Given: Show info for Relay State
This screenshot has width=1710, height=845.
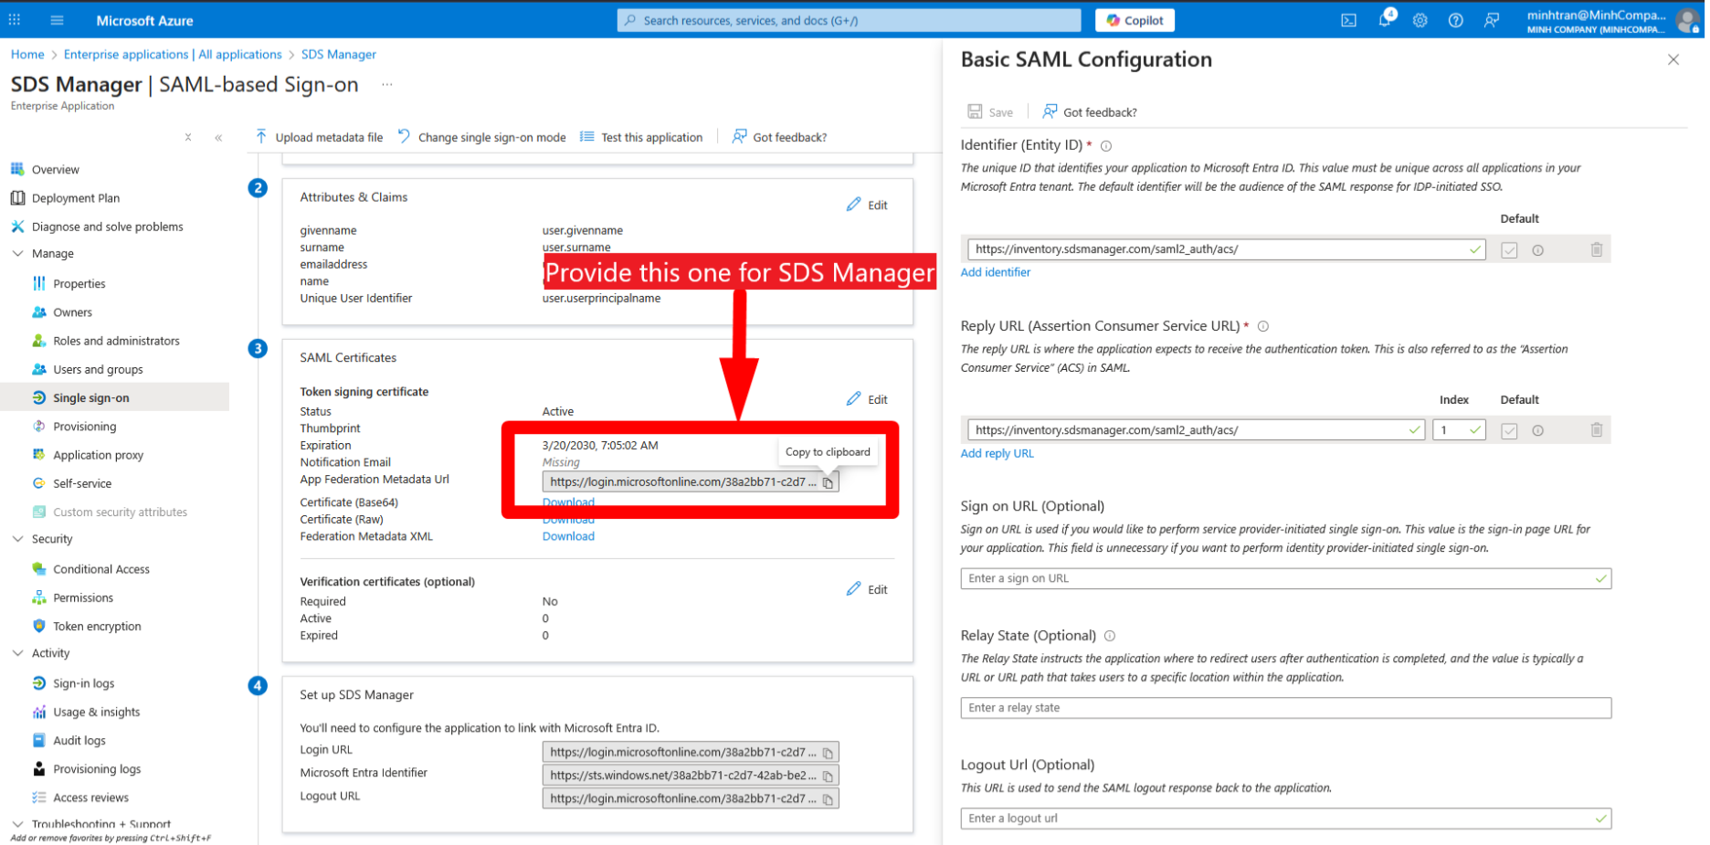Looking at the screenshot, I should coord(1110,636).
